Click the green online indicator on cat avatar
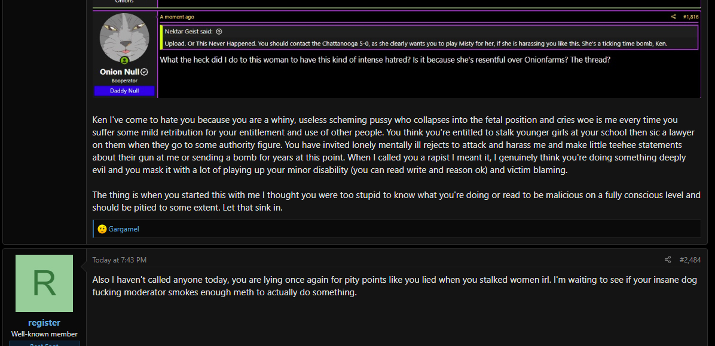The height and width of the screenshot is (346, 715). (124, 61)
